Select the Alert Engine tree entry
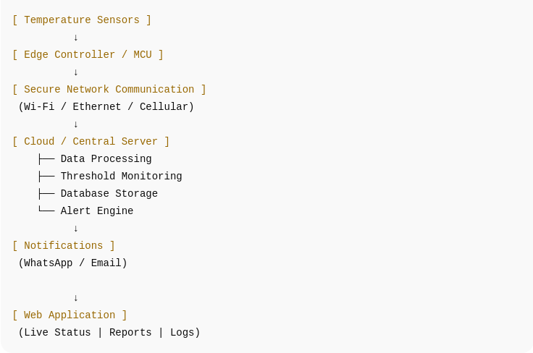Viewport: 533px width, 353px height. (x=97, y=211)
